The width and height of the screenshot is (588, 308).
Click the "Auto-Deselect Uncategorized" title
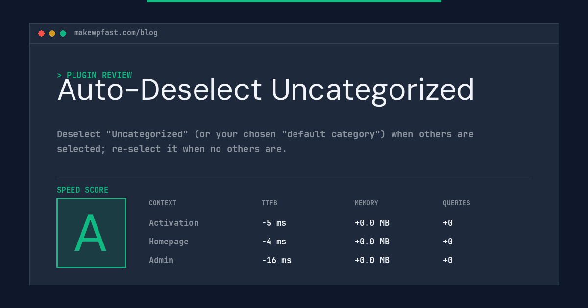[x=266, y=90]
